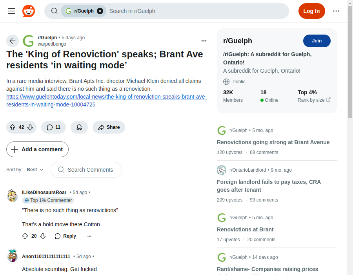This screenshot has width=353, height=275.
Task: Click the '18 Online' stat
Action: click(x=269, y=96)
